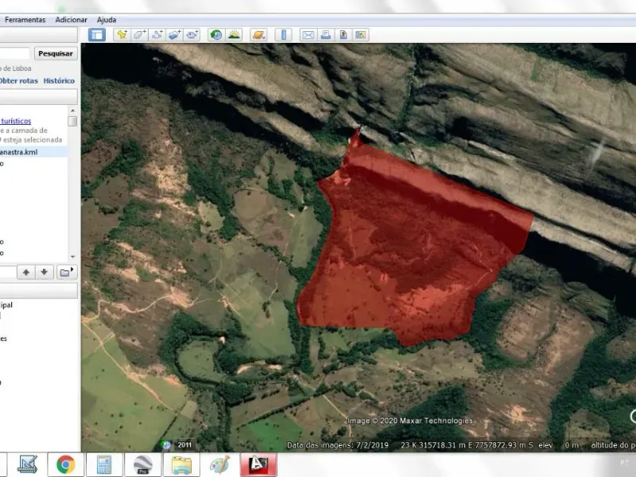Add a placemark with the pin icon
636x477 pixels.
pos(122,35)
